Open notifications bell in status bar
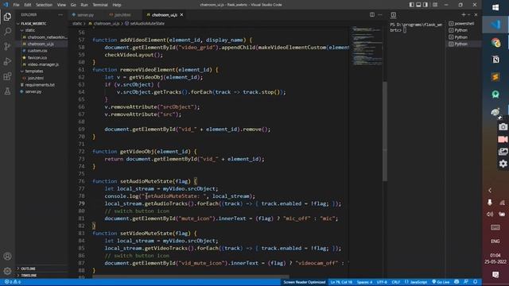This screenshot has height=286, width=509. click(476, 282)
